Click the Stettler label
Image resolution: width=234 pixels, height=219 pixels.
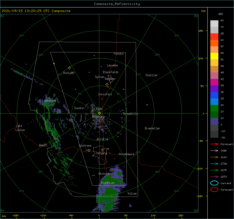pos(152,75)
